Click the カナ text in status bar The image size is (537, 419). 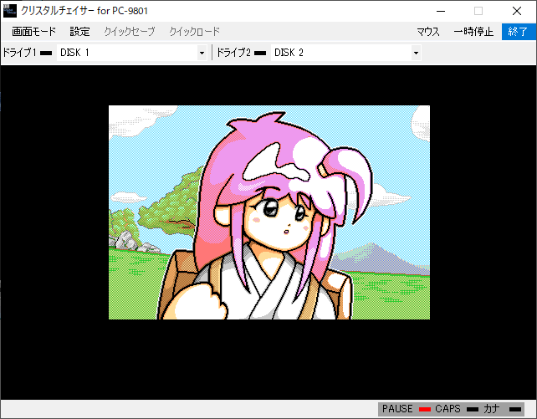point(492,409)
